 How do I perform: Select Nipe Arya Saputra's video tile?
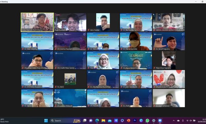point(169,60)
